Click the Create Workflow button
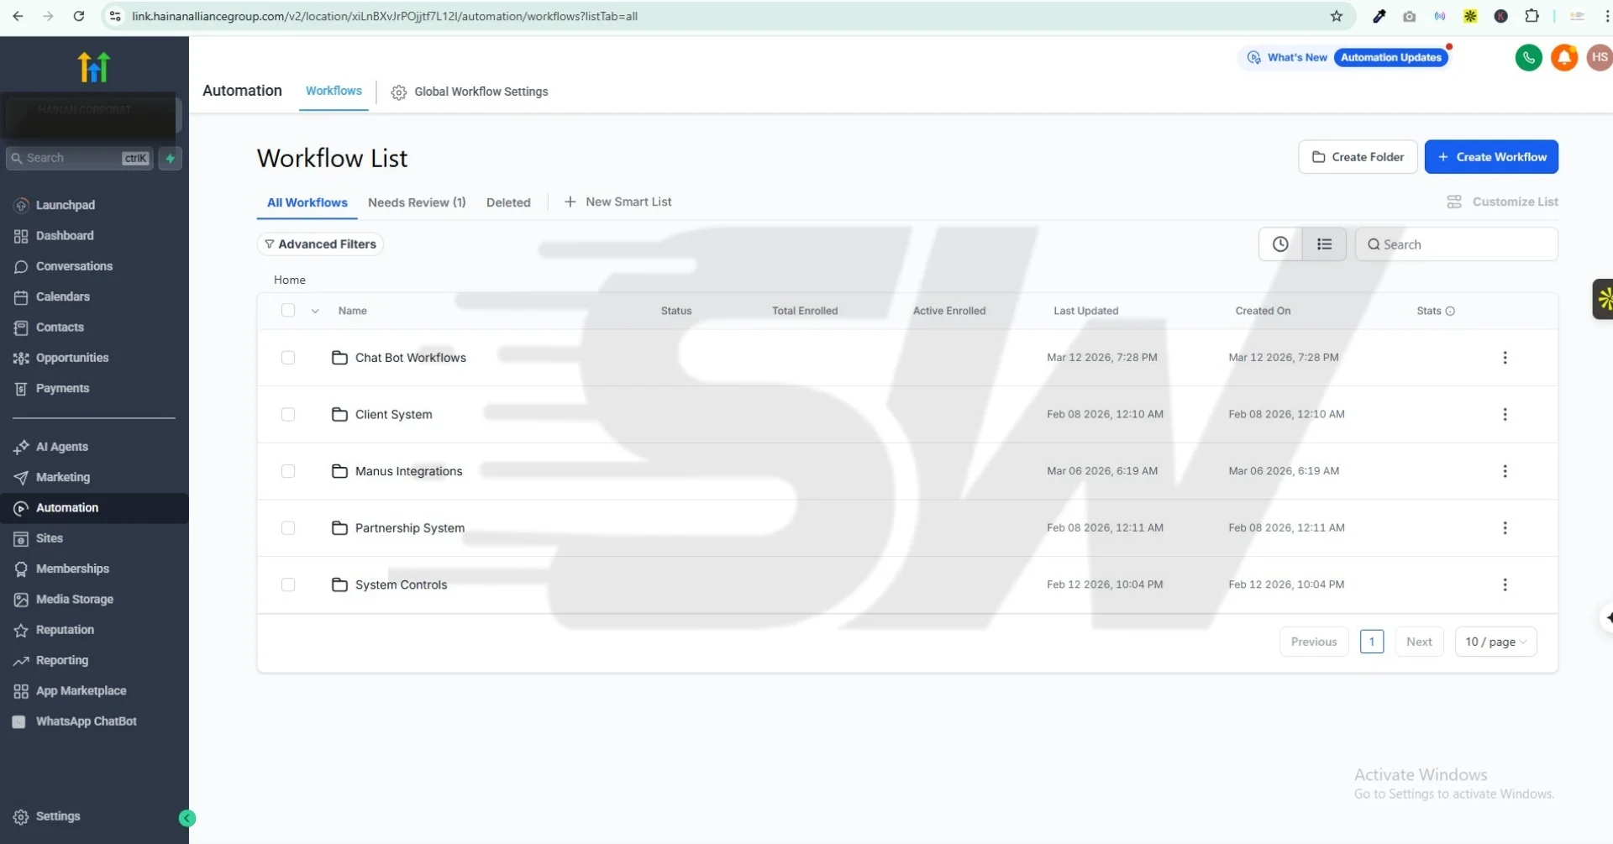This screenshot has width=1613, height=844. 1491,157
